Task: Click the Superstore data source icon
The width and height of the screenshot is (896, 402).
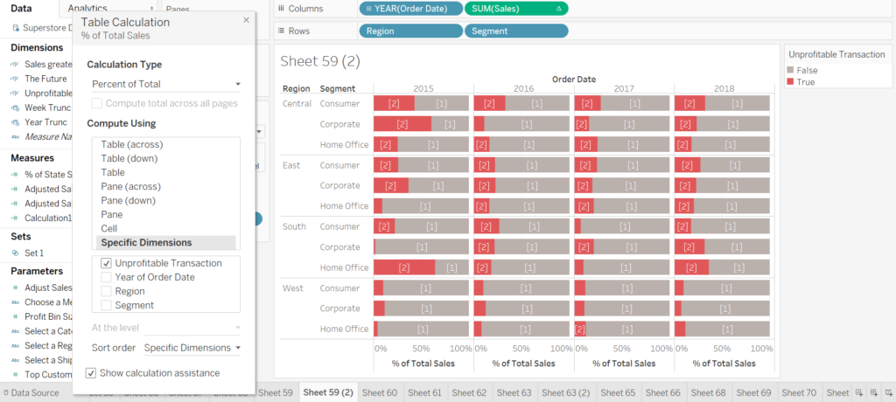Action: coord(16,28)
